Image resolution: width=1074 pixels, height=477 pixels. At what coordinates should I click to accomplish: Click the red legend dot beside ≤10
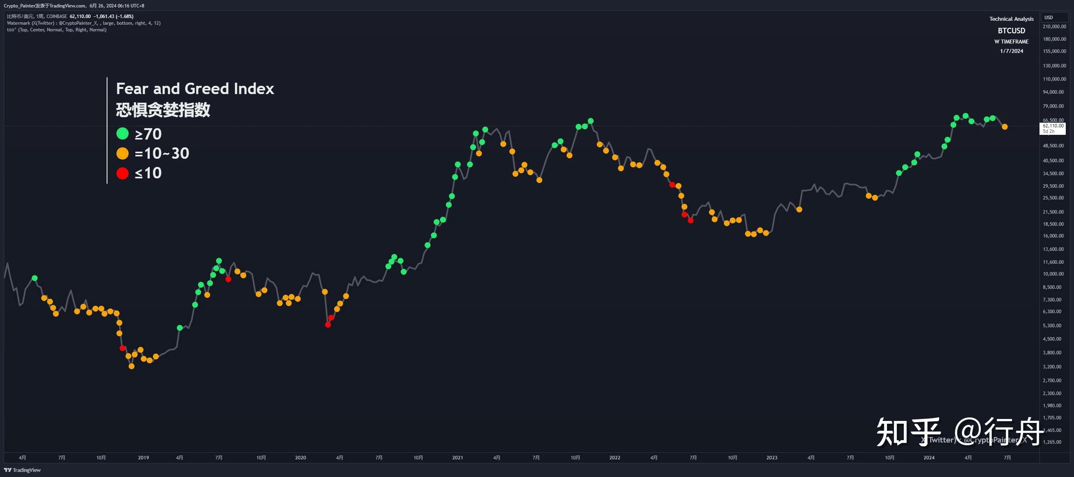(122, 173)
